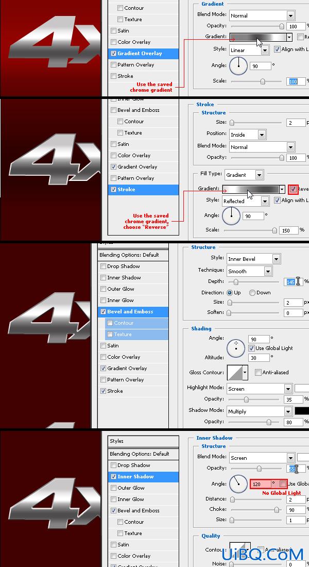
Task: Open Blending Options: Default in the Inner Shadow dialog
Action: click(x=144, y=454)
